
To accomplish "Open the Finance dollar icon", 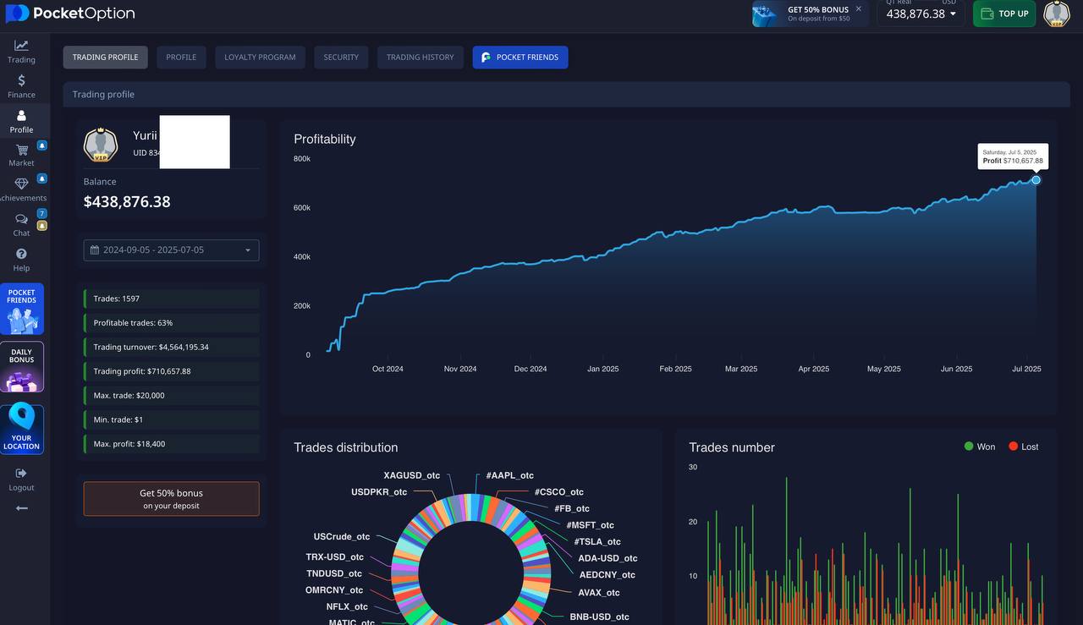I will tap(21, 80).
